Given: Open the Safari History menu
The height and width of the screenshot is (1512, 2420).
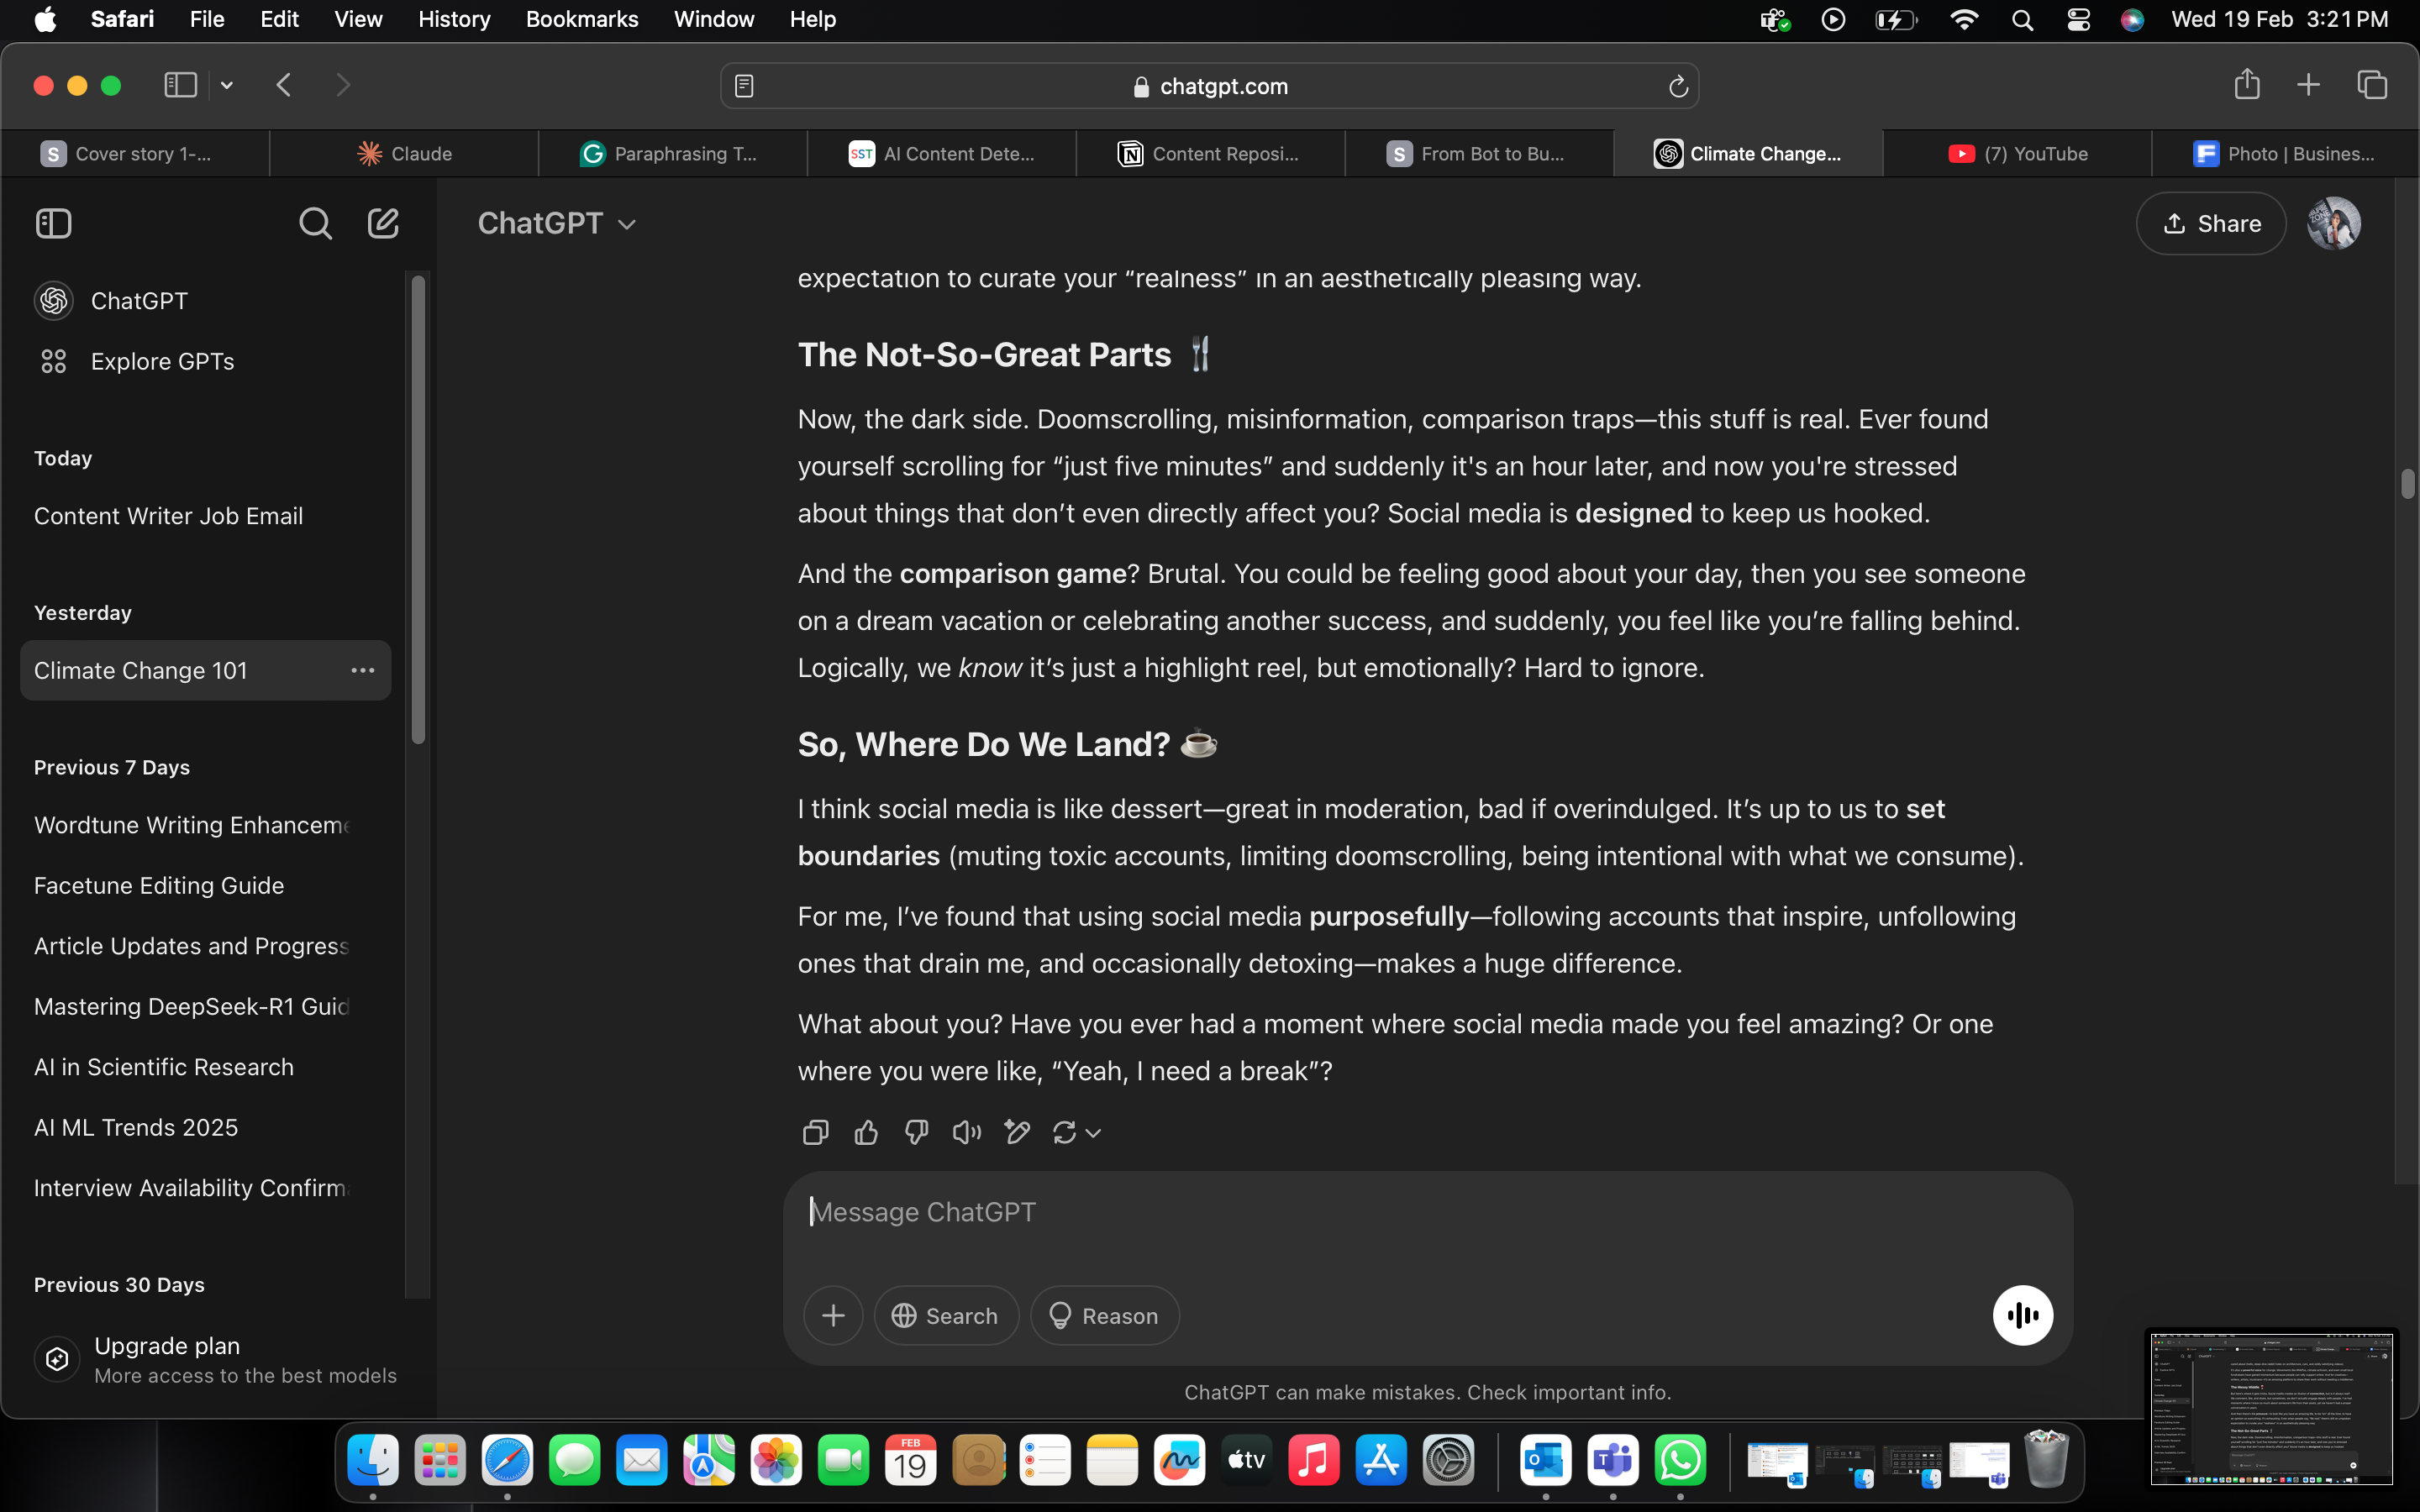Looking at the screenshot, I should [454, 20].
